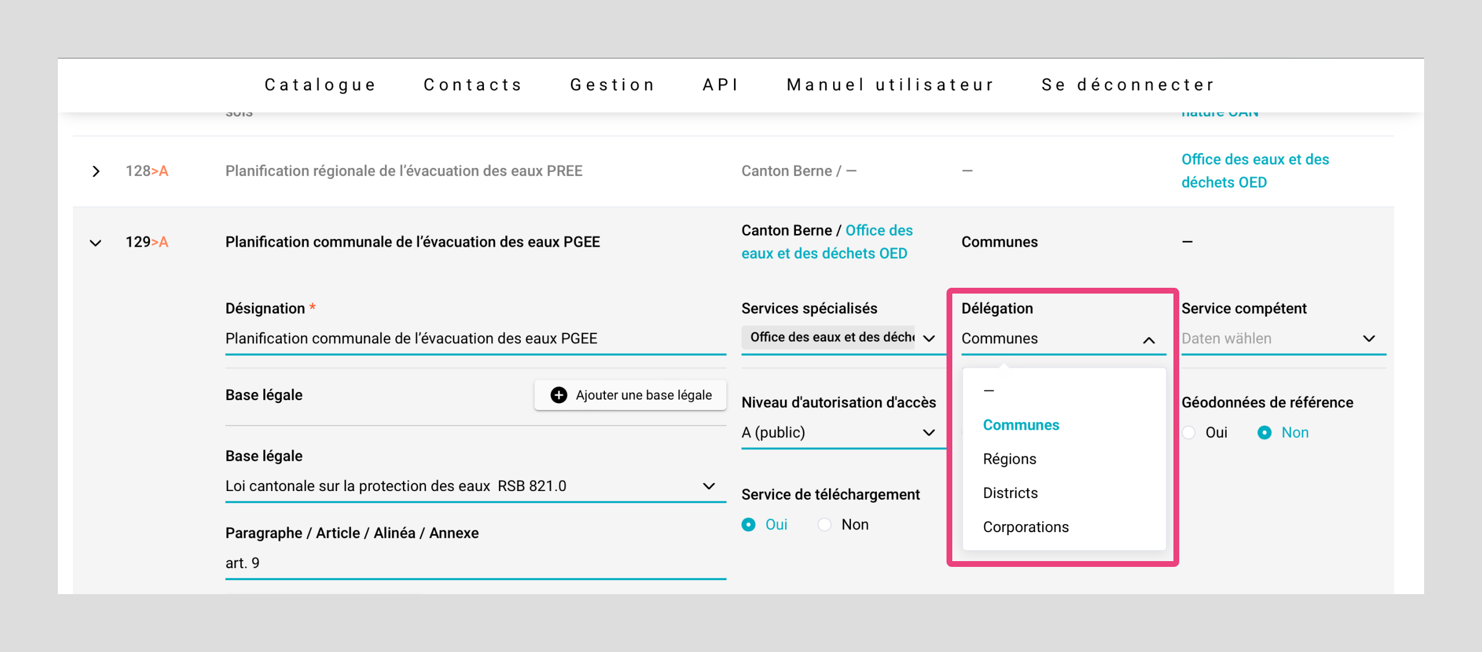Select Oui for Service de téléchargement
The width and height of the screenshot is (1482, 652).
pyautogui.click(x=749, y=525)
